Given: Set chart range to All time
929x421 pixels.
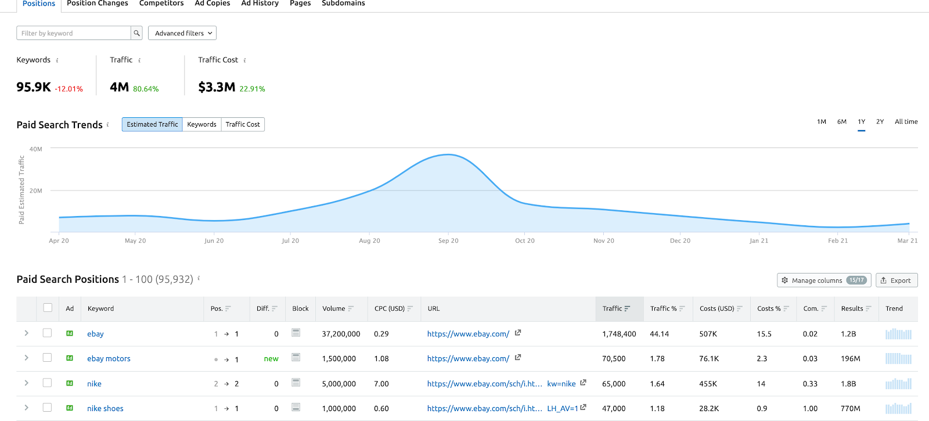Looking at the screenshot, I should [906, 122].
